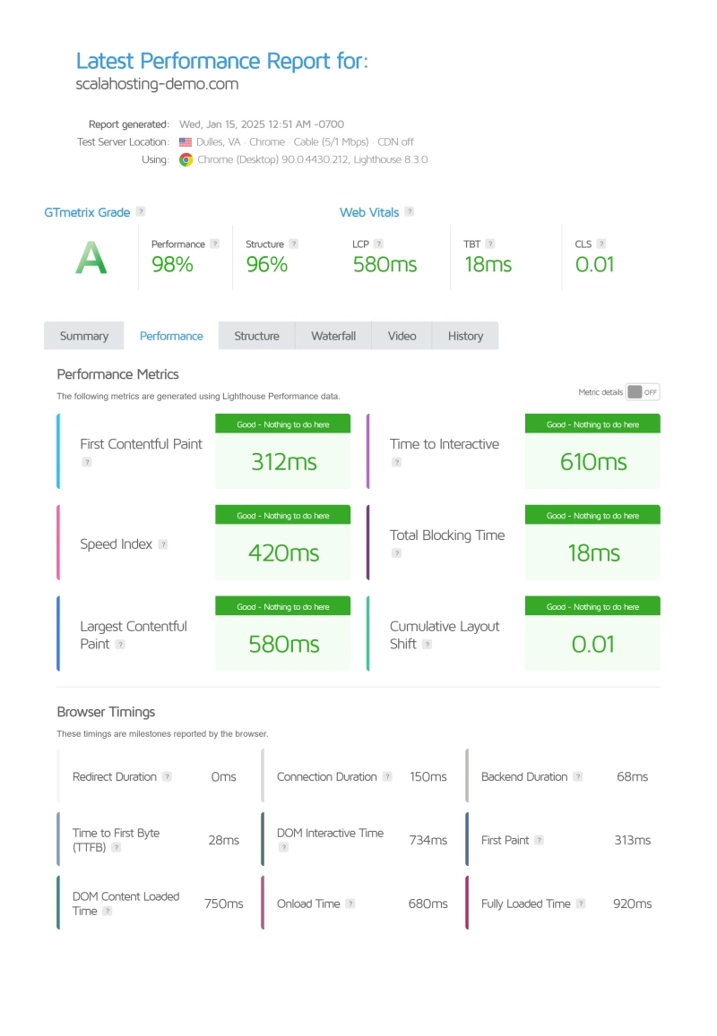Open First Contentful Paint help icon
The image size is (717, 1036).
coord(87,462)
